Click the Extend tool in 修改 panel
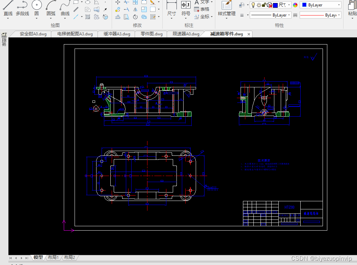The image size is (357, 265). click(x=127, y=9)
